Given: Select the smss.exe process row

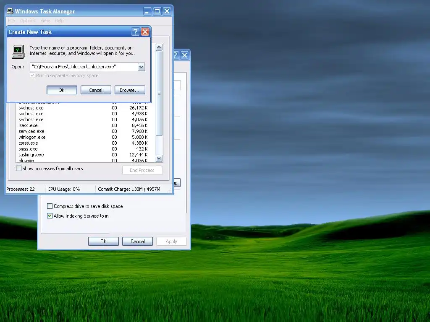Looking at the screenshot, I should point(83,149).
